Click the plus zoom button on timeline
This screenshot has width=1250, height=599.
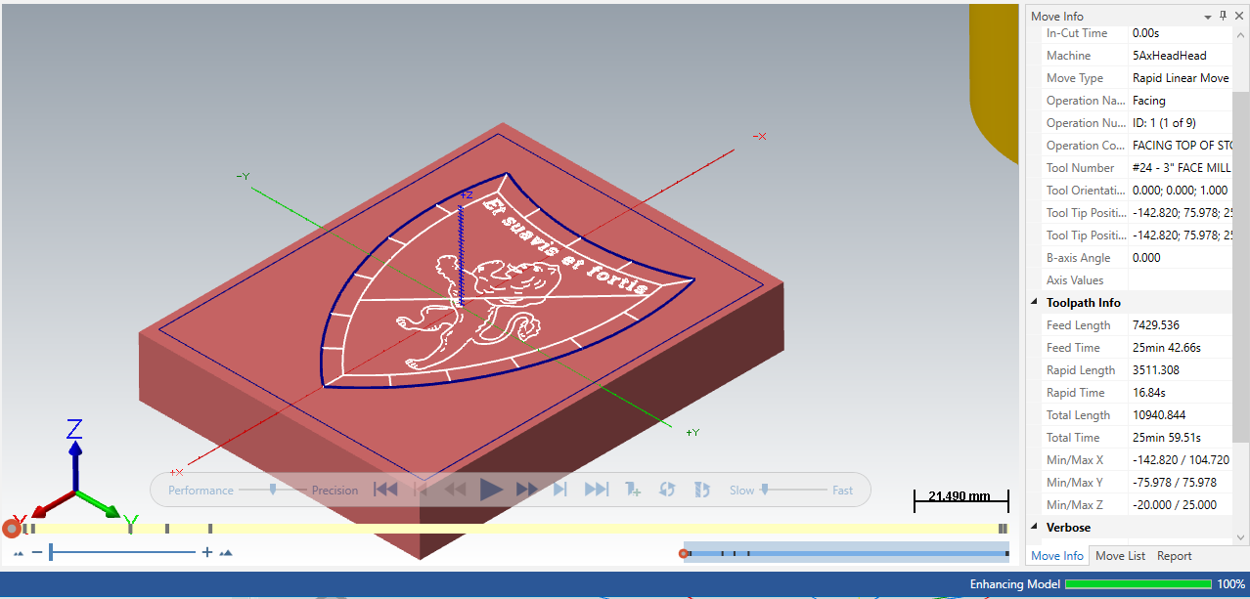[207, 553]
